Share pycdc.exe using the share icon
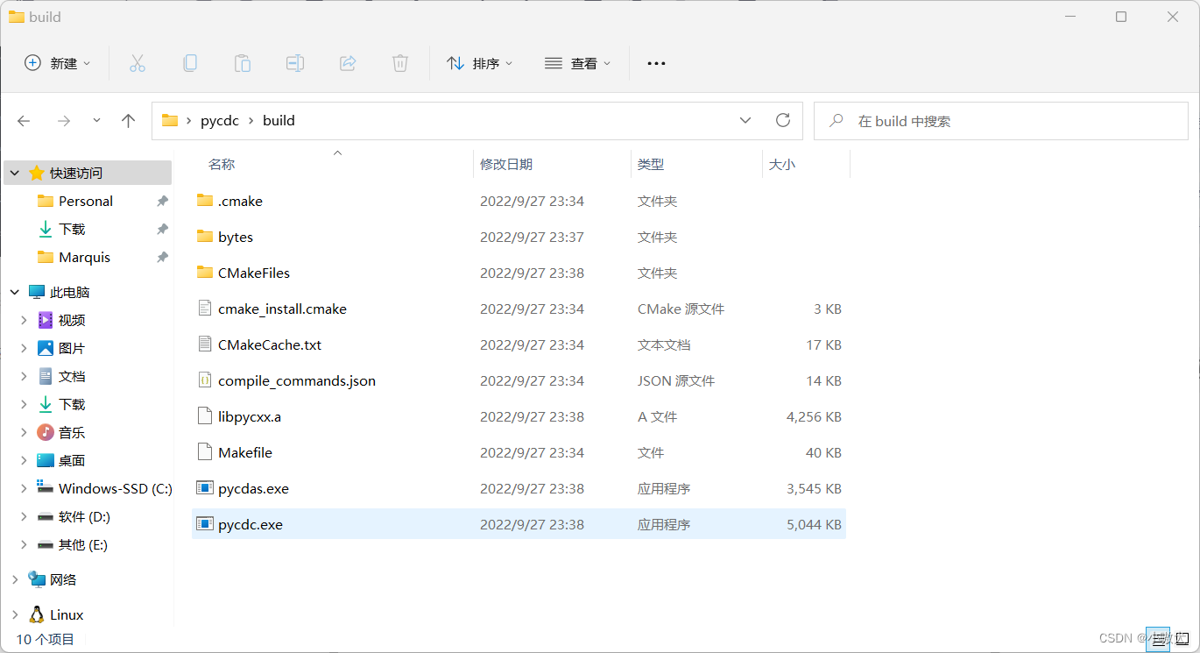The width and height of the screenshot is (1200, 653). 347,62
